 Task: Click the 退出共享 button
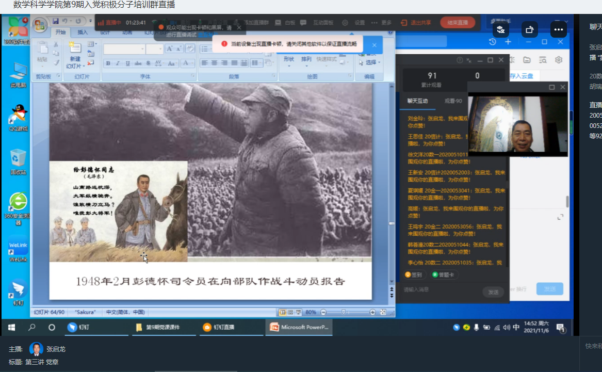(x=416, y=23)
